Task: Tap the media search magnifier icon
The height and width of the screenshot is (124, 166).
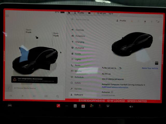Action: tap(58, 96)
